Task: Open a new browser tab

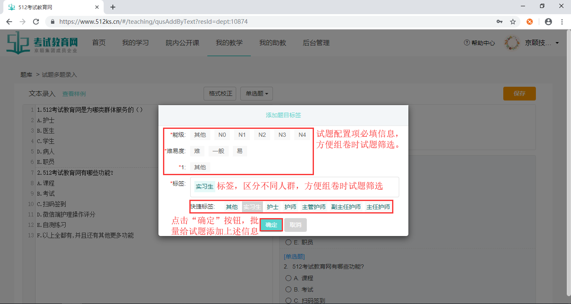Action: 113,7
